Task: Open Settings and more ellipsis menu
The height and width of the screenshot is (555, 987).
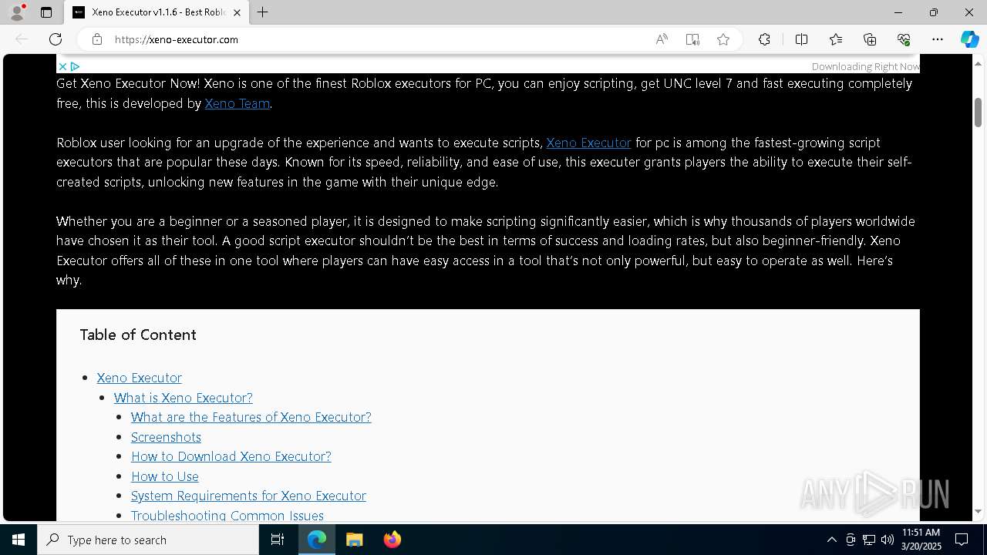Action: pos(938,39)
